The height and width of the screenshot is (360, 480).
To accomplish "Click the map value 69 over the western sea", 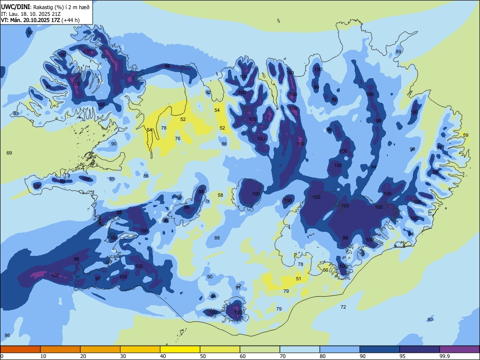I will [9, 153].
